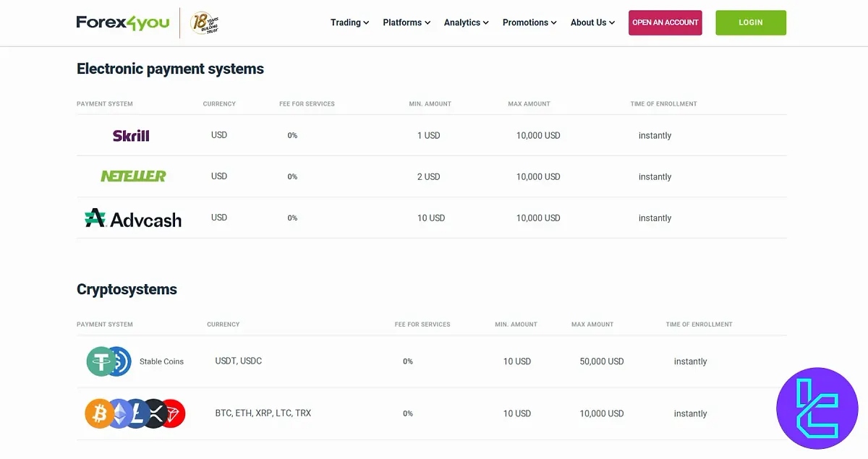868x459 pixels.
Task: Click the Electronic payment systems heading
Action: click(x=170, y=69)
